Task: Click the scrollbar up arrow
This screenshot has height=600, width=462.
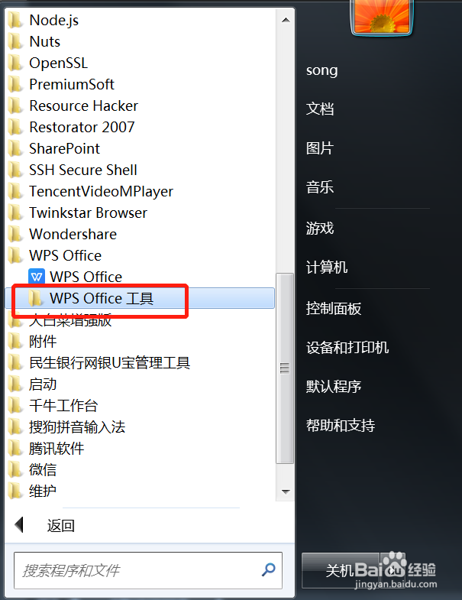Action: click(286, 20)
